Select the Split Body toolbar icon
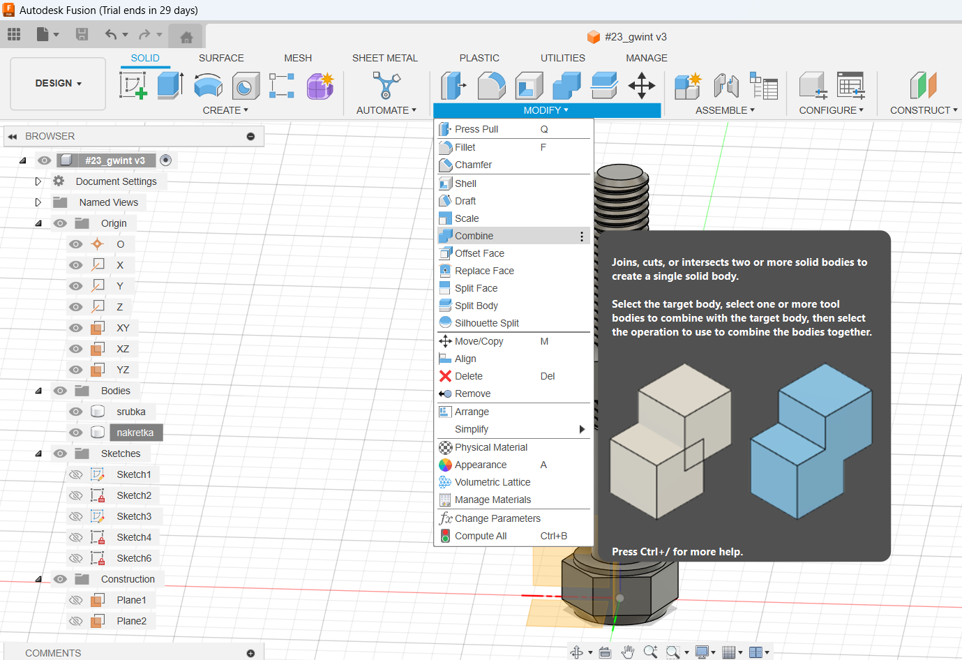The width and height of the screenshot is (962, 660). 604,86
